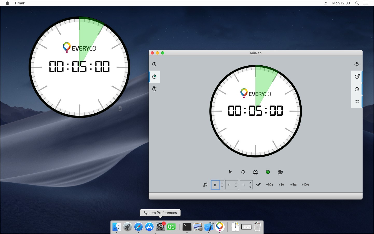Increase seconds with up stepper arrow
This screenshot has height=234, width=374.
[x=250, y=183]
